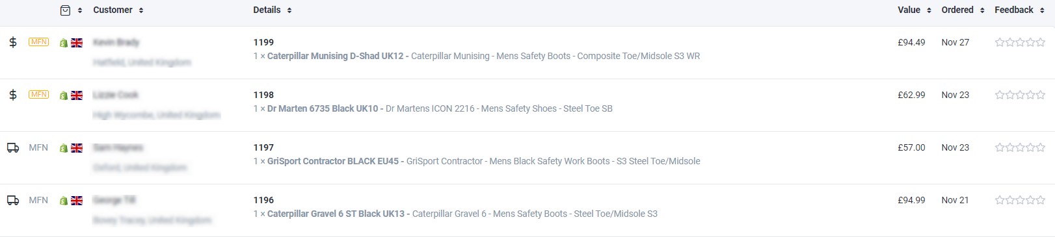This screenshot has width=1055, height=237.
Task: Sort orders by Details column
Action: (273, 10)
